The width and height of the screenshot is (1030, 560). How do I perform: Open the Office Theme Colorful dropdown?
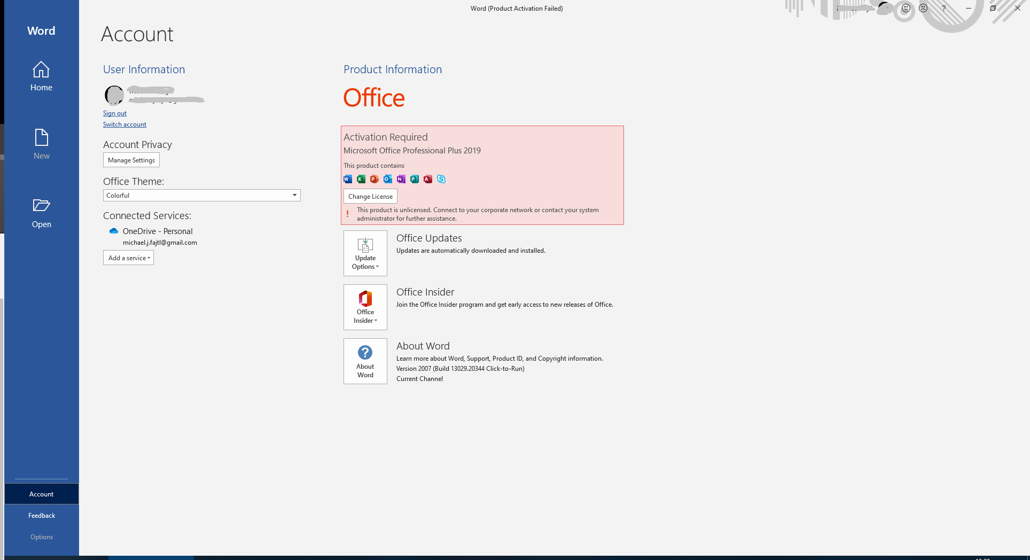coord(202,196)
